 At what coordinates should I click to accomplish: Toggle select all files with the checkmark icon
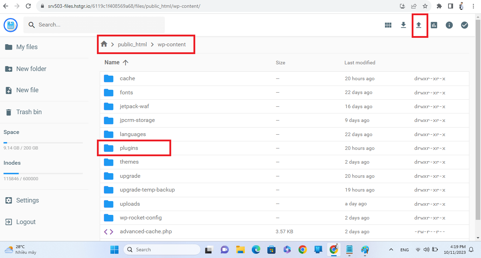click(x=464, y=25)
